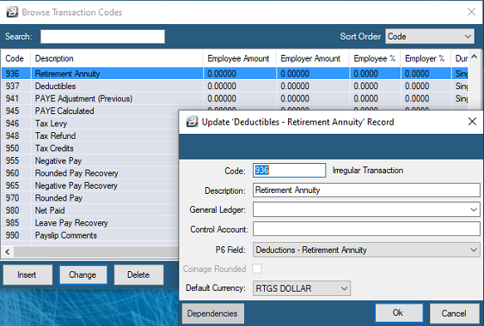Click the Employer % column header

(426, 58)
